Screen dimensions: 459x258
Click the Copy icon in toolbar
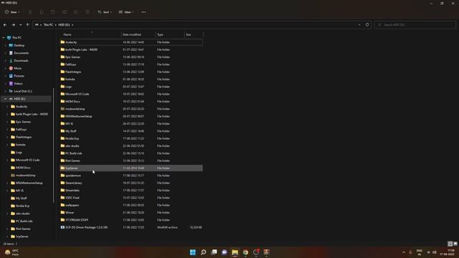pos(42,12)
